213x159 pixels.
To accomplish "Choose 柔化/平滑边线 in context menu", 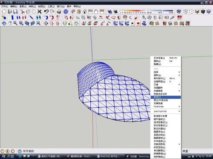I will (166, 100).
